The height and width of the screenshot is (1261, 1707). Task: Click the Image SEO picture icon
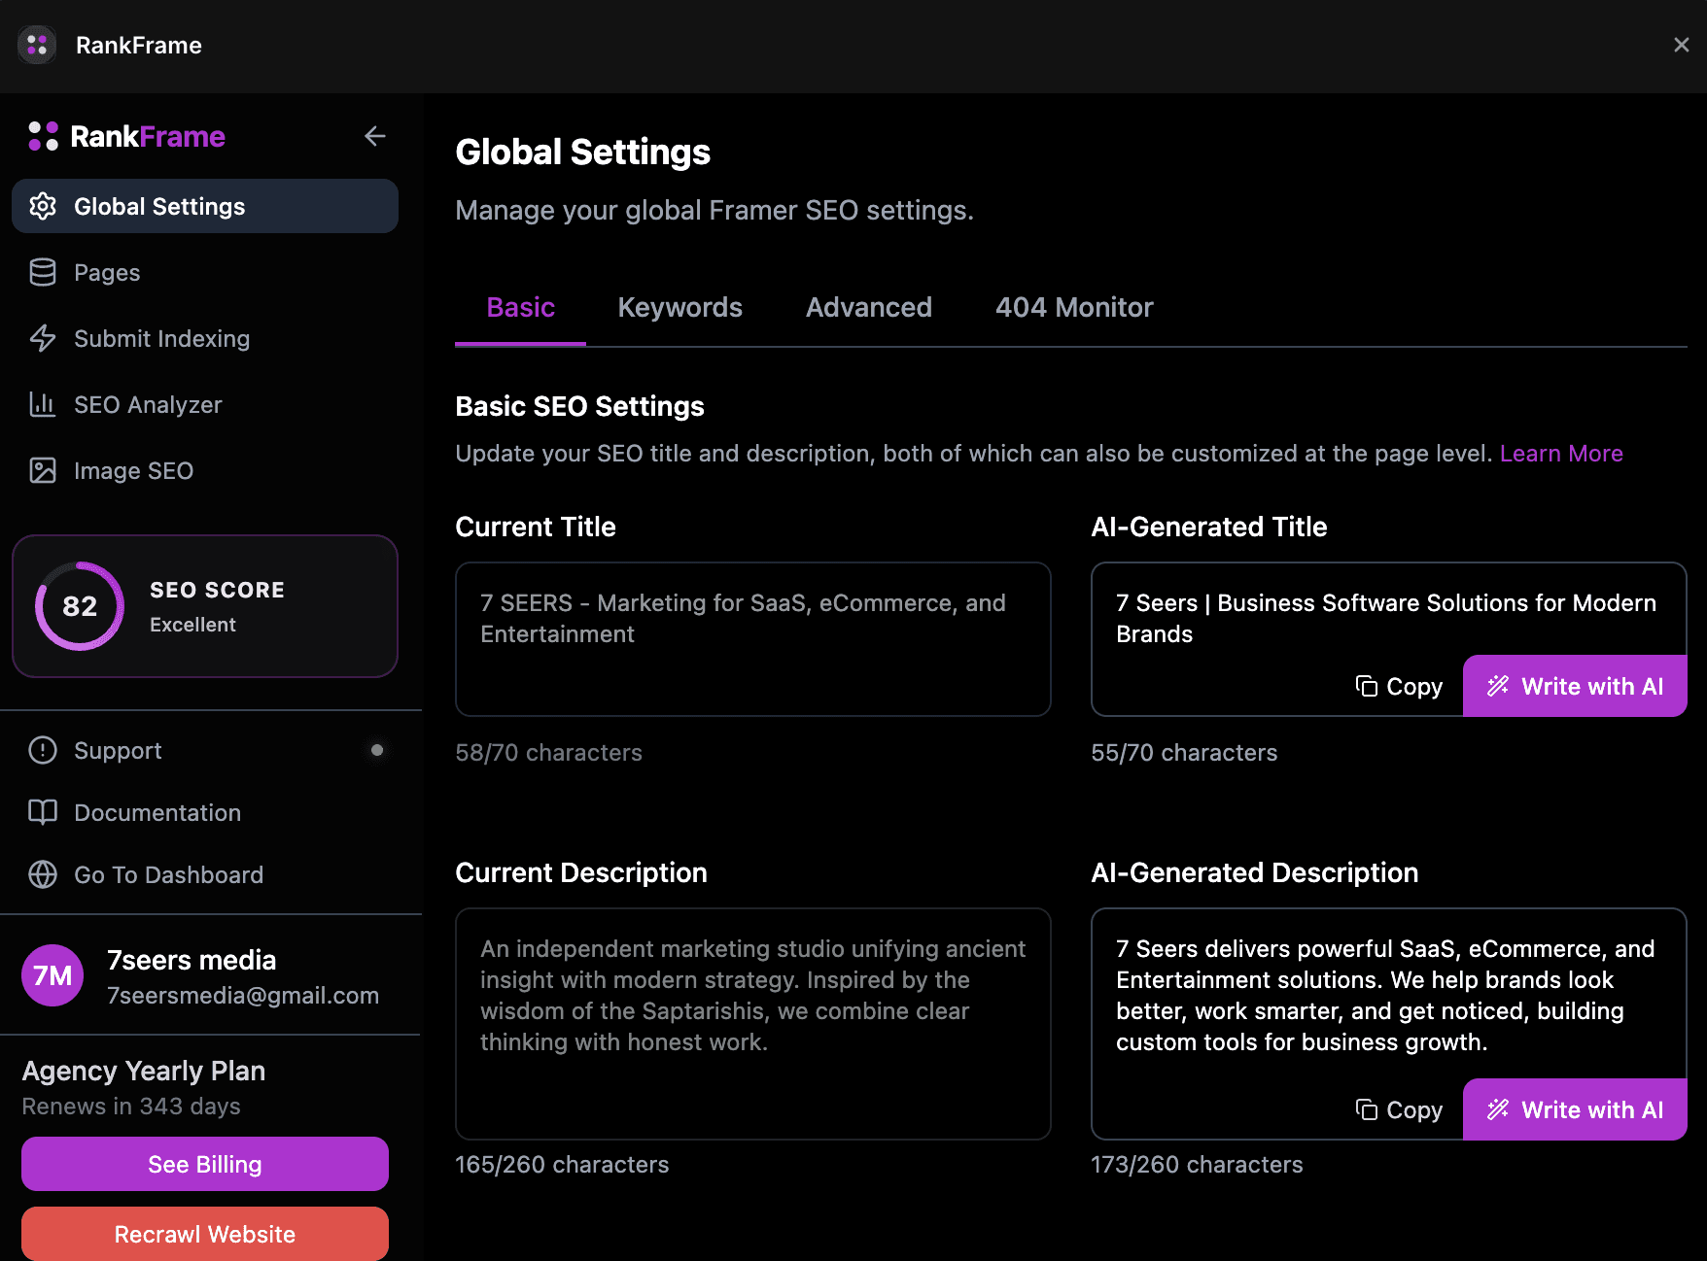(x=43, y=470)
